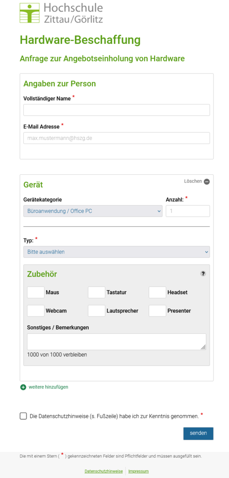Viewport: 229px width, 478px height.
Task: Click the green plus icon to add a device
Action: (23, 387)
